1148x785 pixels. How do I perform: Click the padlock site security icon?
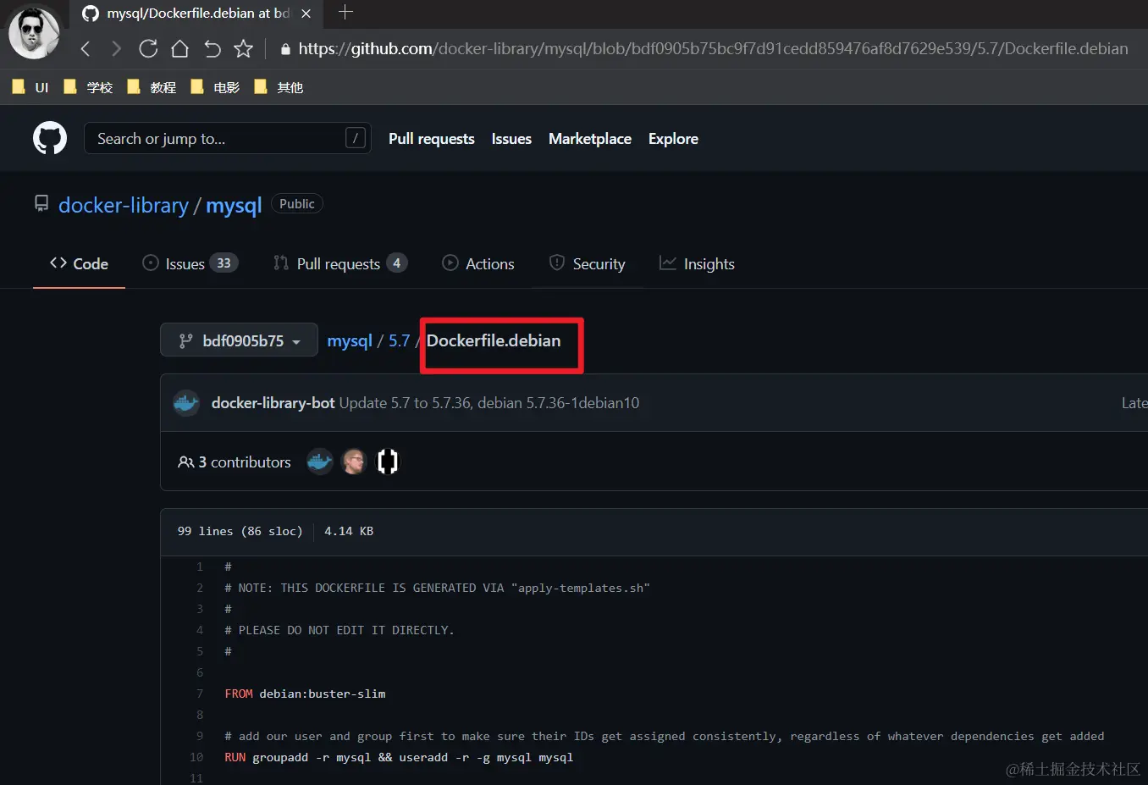(285, 49)
